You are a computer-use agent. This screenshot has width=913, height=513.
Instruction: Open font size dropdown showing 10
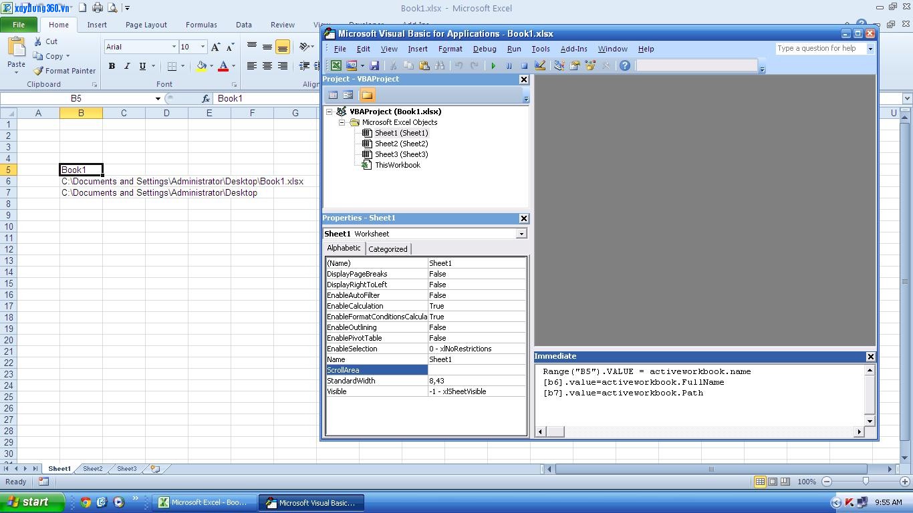pos(203,47)
